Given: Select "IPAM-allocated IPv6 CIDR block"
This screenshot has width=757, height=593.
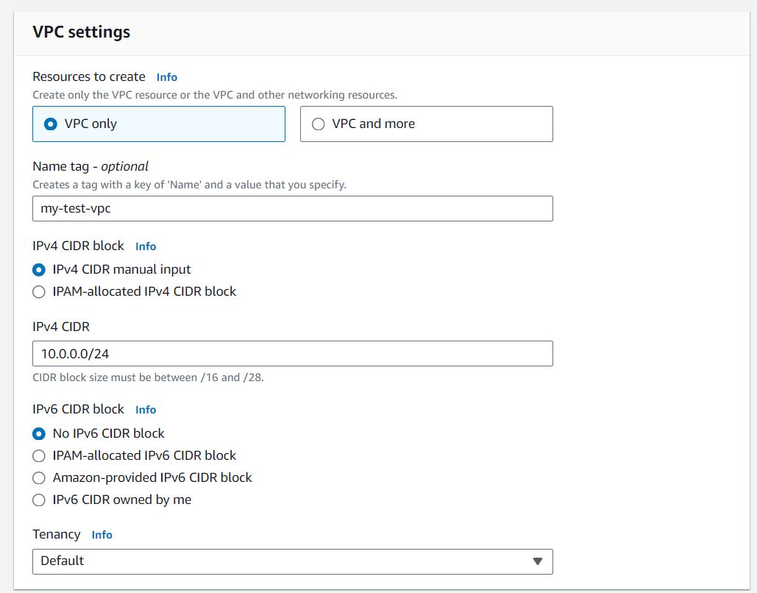Looking at the screenshot, I should (38, 455).
